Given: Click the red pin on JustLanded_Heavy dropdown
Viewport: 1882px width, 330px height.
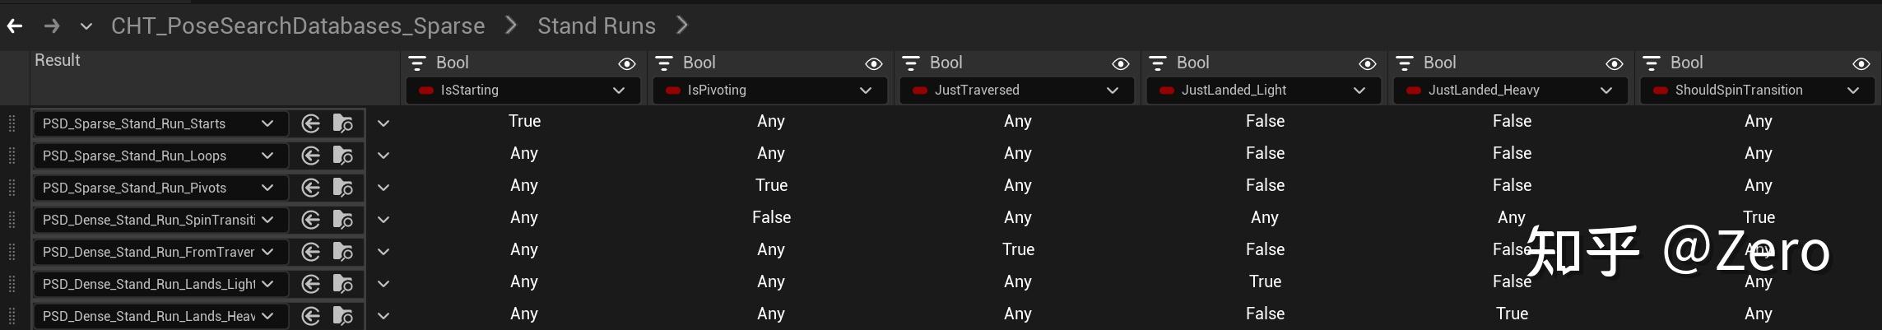Looking at the screenshot, I should point(1414,91).
